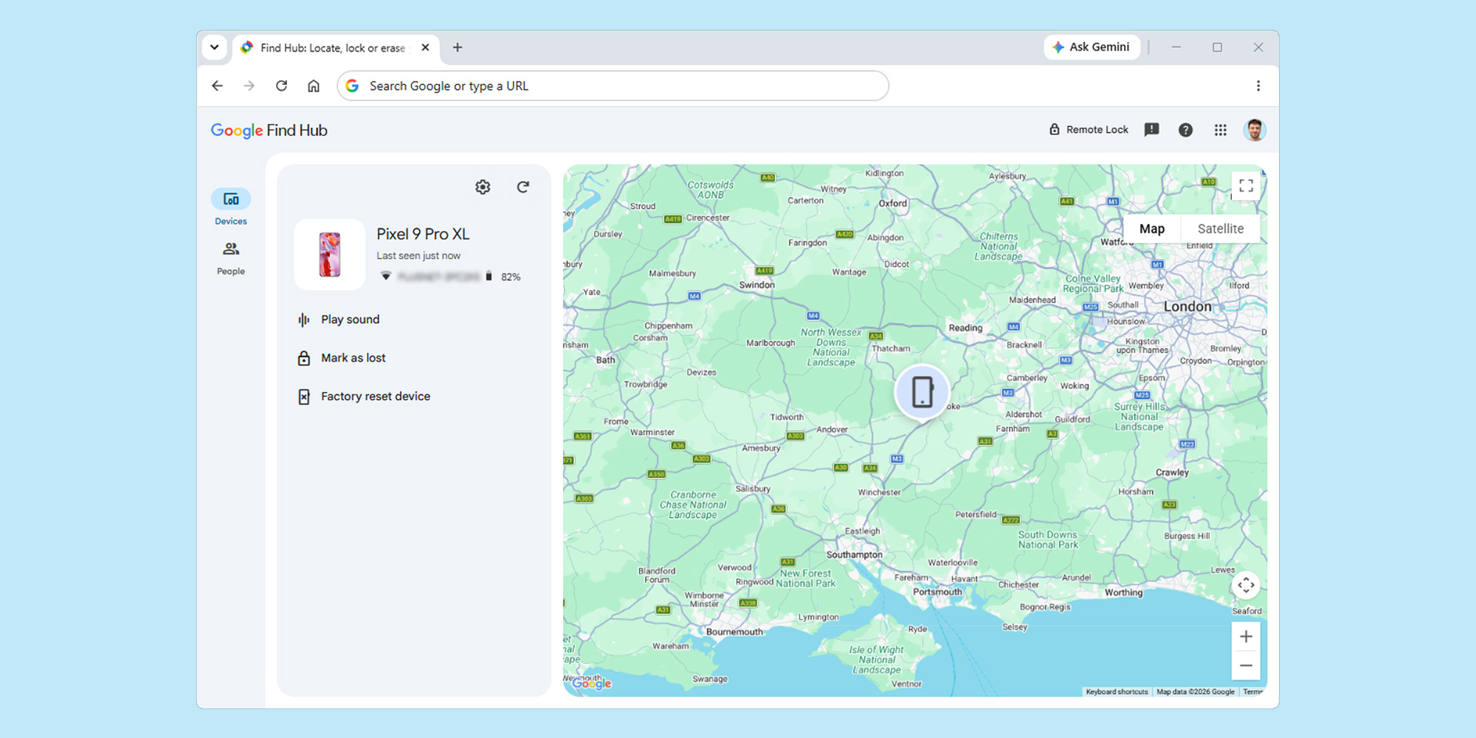The height and width of the screenshot is (738, 1476).
Task: Click the London label on the map
Action: click(x=1187, y=306)
